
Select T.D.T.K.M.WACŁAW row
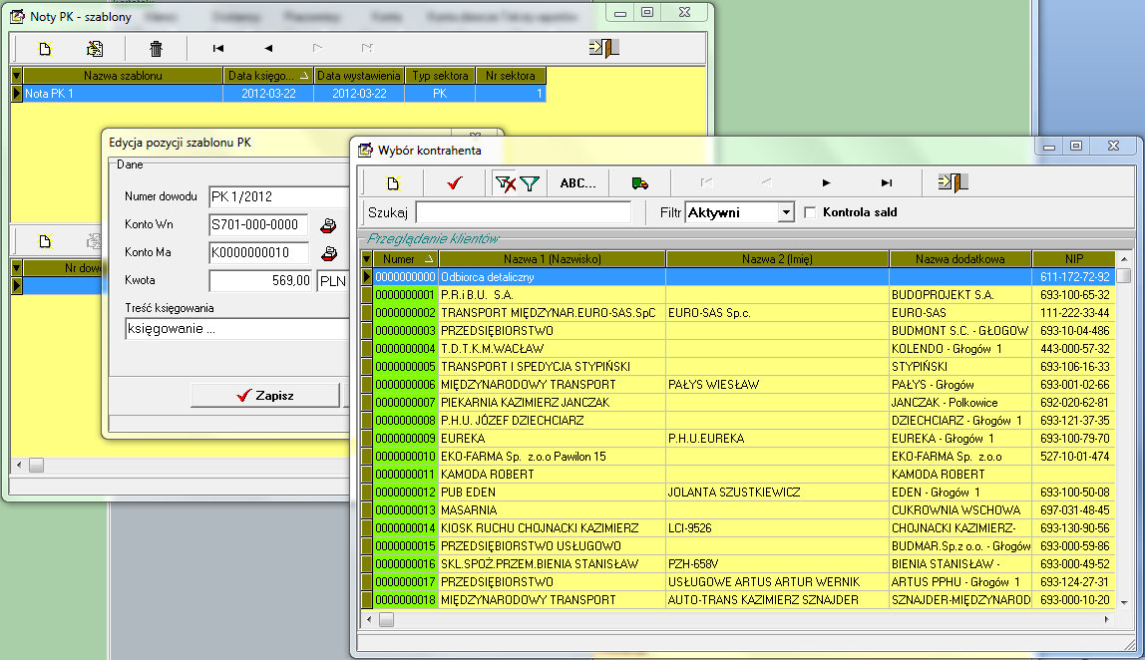738,349
